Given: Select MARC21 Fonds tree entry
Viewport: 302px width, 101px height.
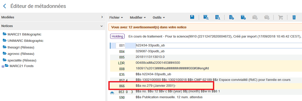Looking at the screenshot, I should coord(22,66).
